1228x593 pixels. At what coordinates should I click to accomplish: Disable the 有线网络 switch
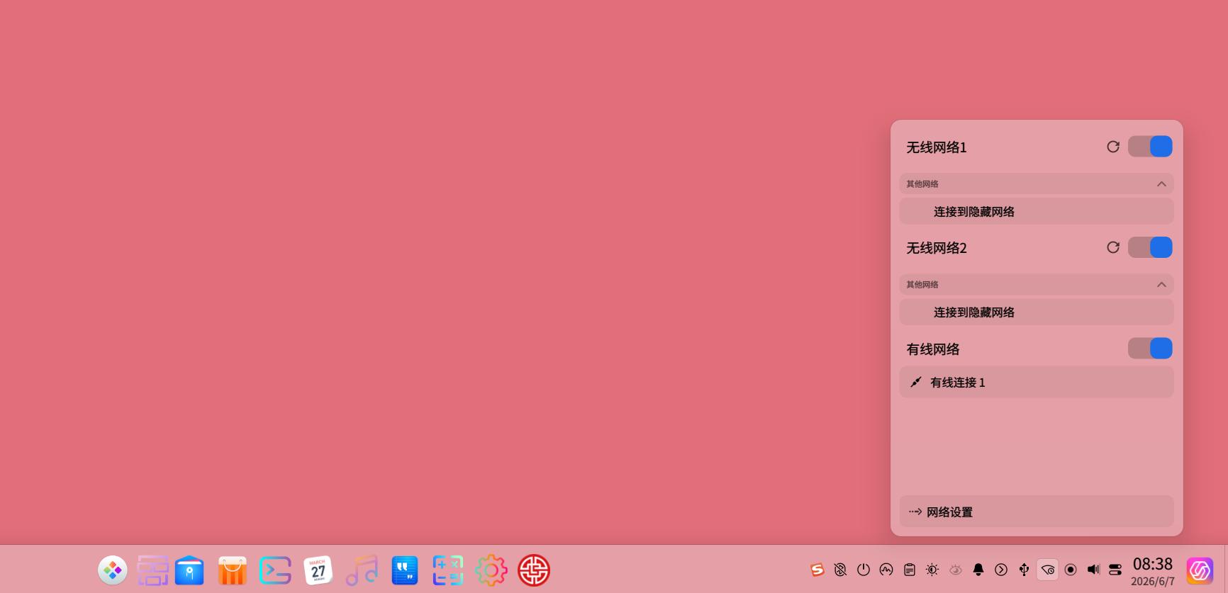[1150, 349]
